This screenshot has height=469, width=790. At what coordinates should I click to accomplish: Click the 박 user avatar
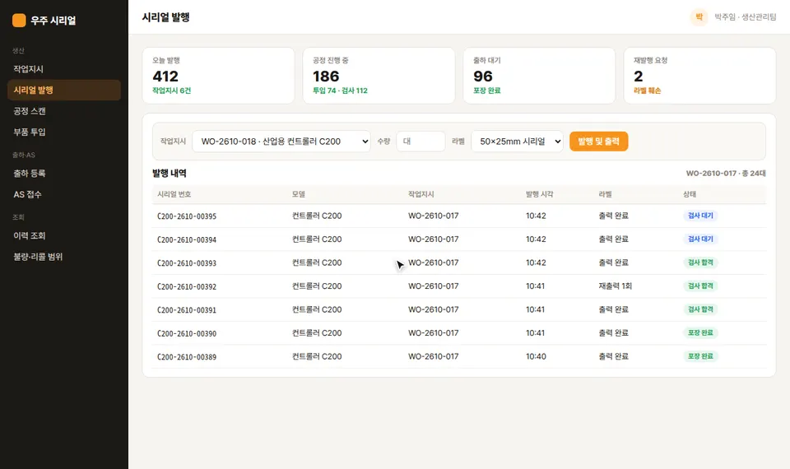pyautogui.click(x=699, y=17)
